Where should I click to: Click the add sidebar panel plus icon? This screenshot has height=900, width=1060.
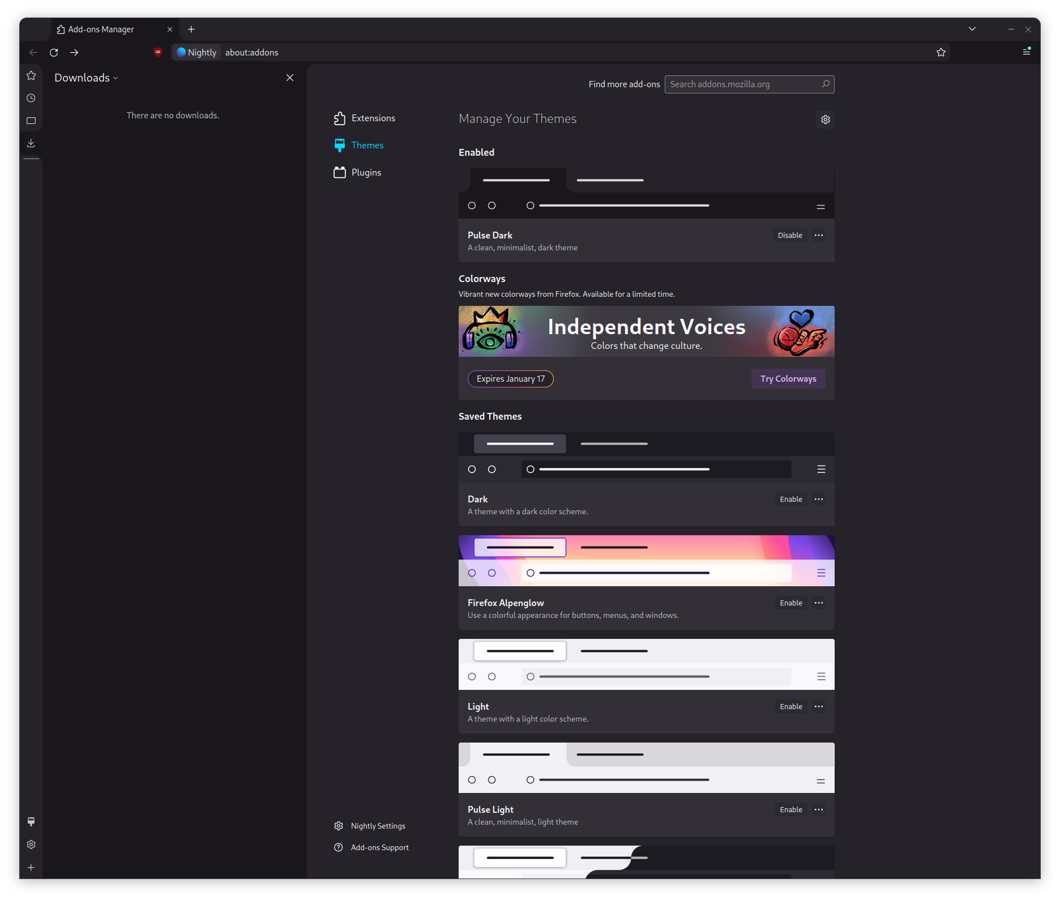(31, 867)
